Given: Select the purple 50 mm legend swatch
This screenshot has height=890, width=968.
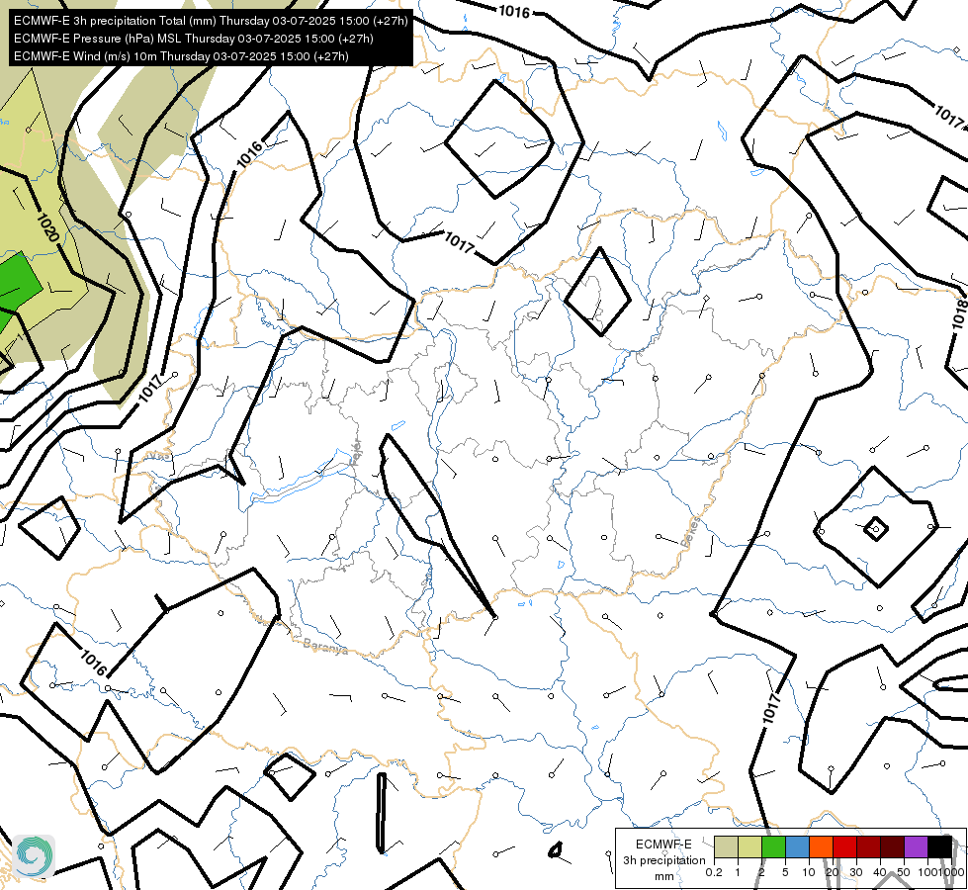Looking at the screenshot, I should point(916,847).
